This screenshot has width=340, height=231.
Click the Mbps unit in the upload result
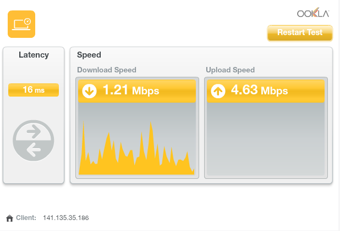pyautogui.click(x=275, y=91)
